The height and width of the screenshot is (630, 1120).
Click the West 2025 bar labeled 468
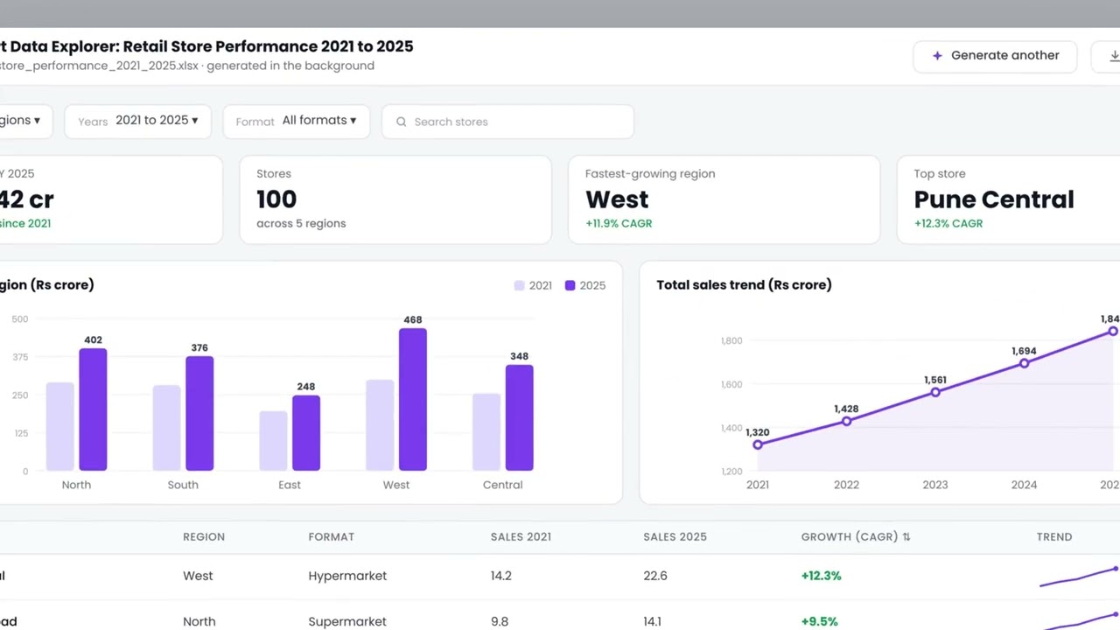[413, 399]
